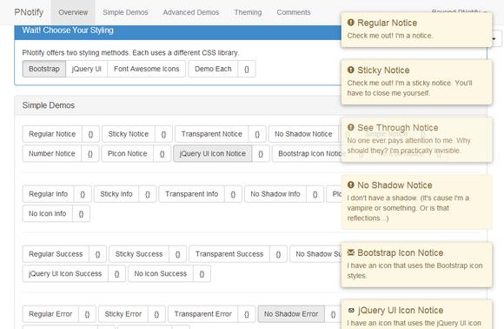Open the Simple Demos tab
The width and height of the screenshot is (504, 329).
(125, 12)
